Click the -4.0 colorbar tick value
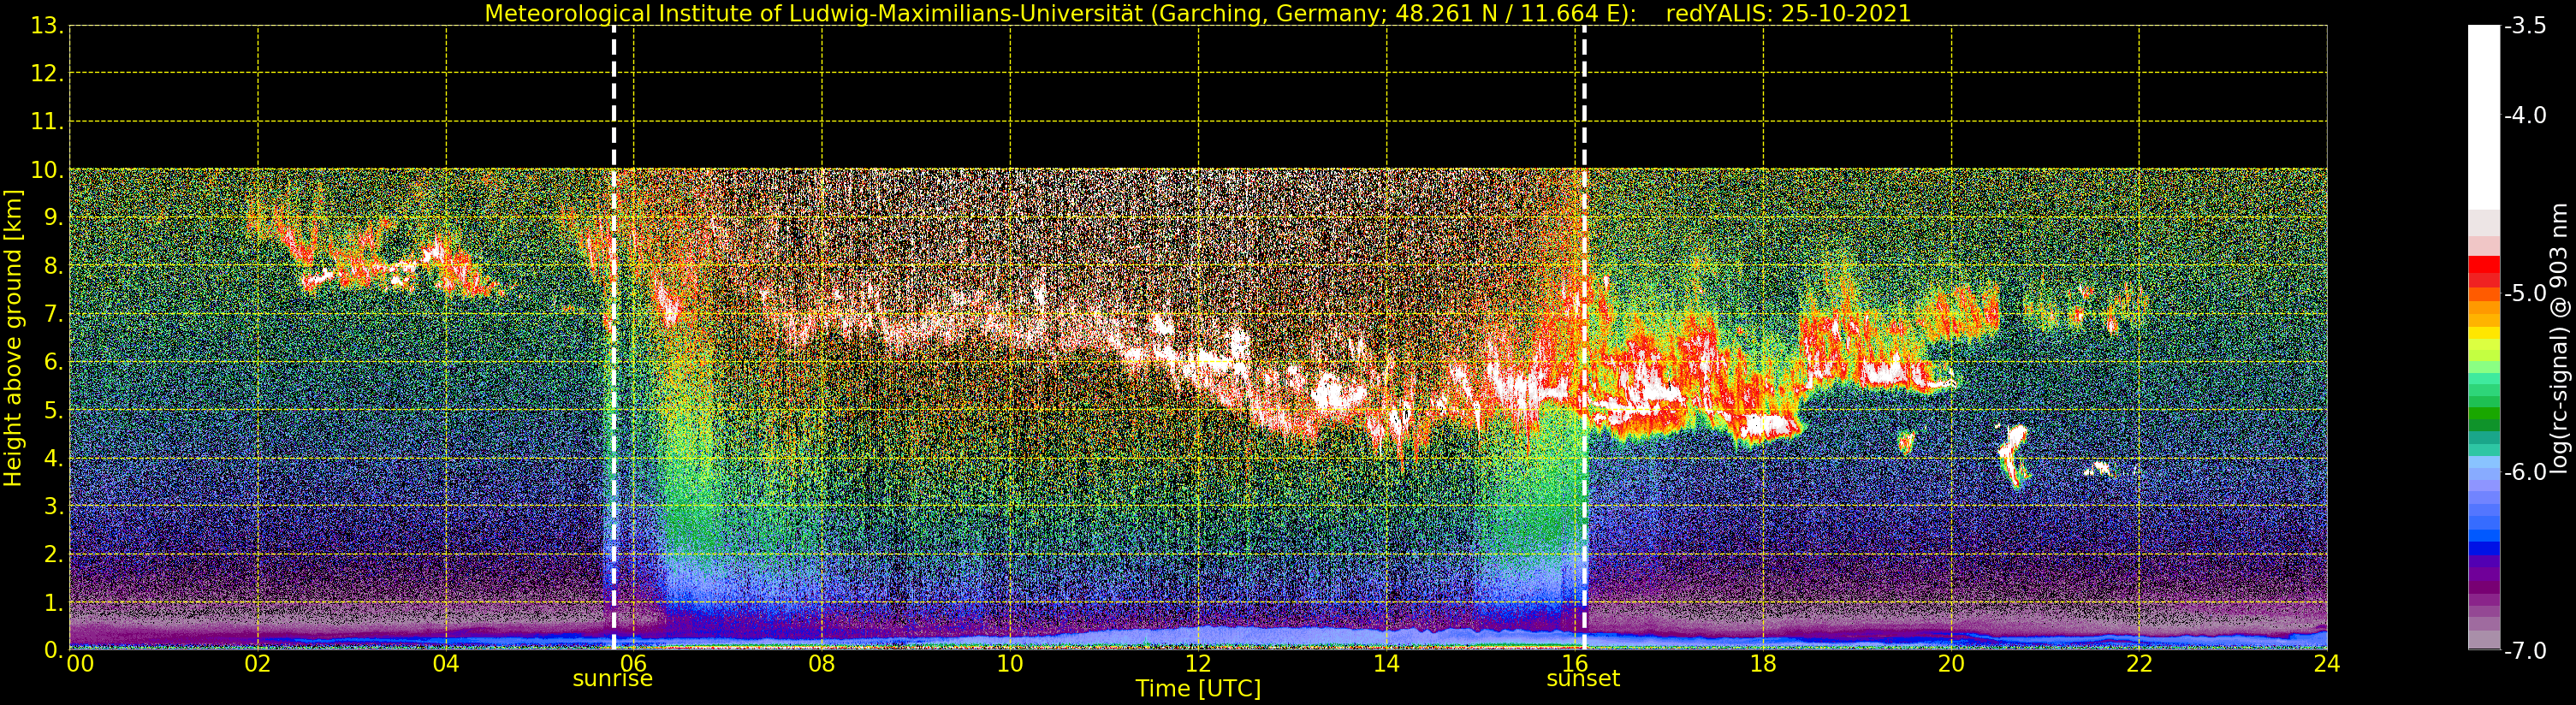 (2526, 116)
